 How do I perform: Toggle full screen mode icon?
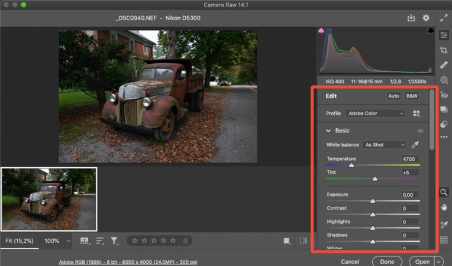tap(444, 18)
